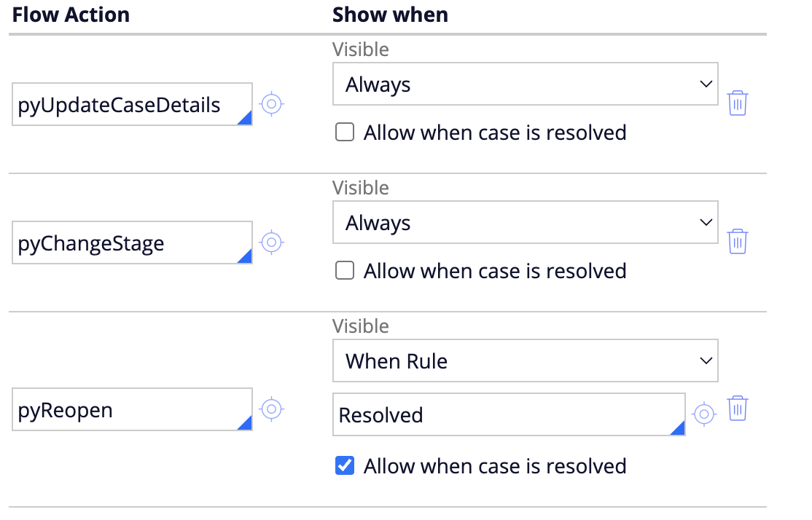Check 'Allow when case is resolved' for pyChangeStage

tap(344, 271)
